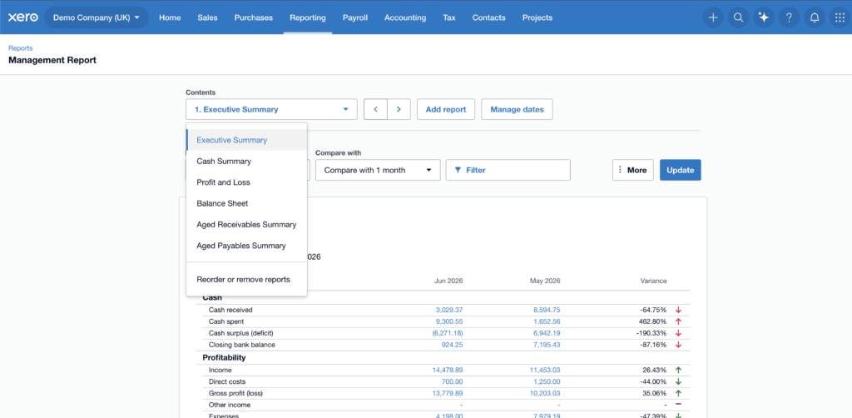Open the Reporting navigation menu
The height and width of the screenshot is (418, 852).
[x=308, y=17]
